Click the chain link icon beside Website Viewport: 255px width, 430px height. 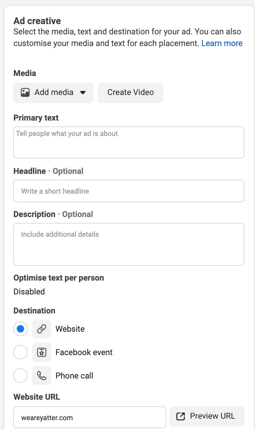point(42,329)
